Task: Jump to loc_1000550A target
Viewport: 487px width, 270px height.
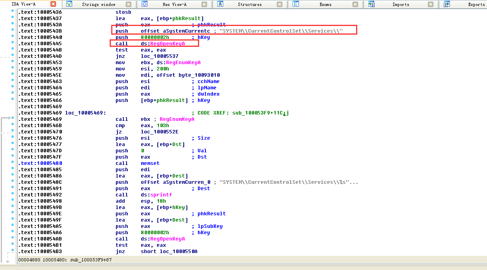Action: tap(178, 252)
